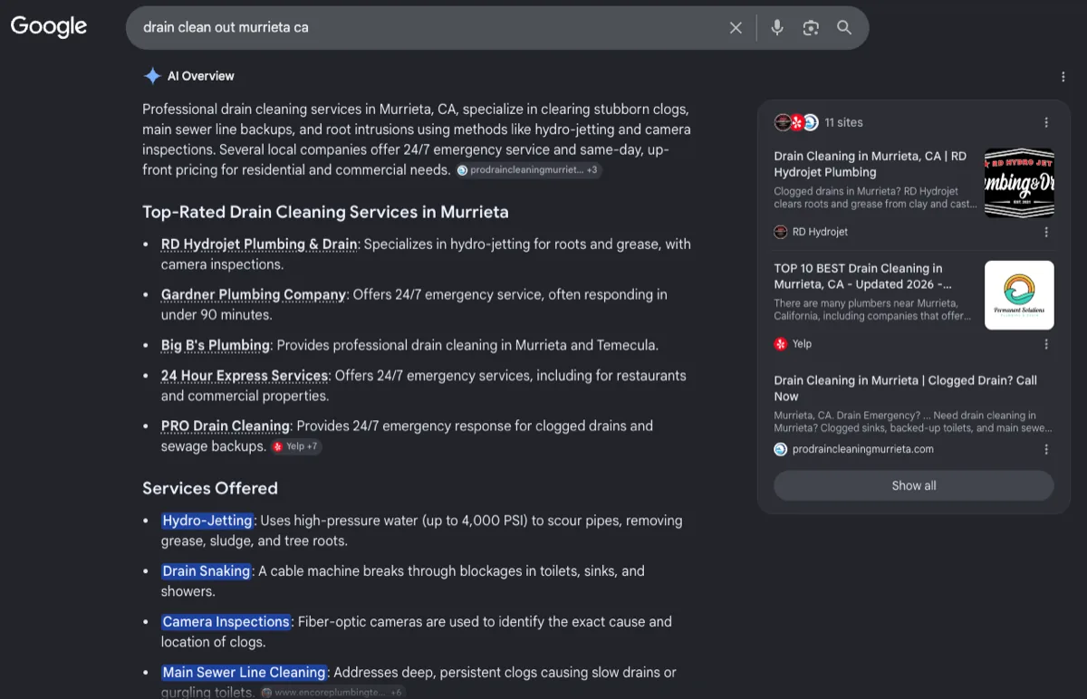This screenshot has height=699, width=1087.
Task: Click the Google logo
Action: (49, 26)
